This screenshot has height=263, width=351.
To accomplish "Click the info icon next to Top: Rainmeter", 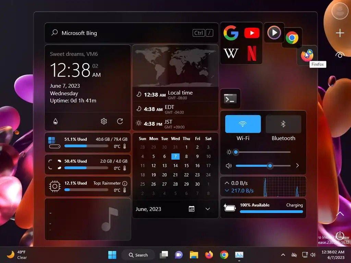I will (x=125, y=184).
